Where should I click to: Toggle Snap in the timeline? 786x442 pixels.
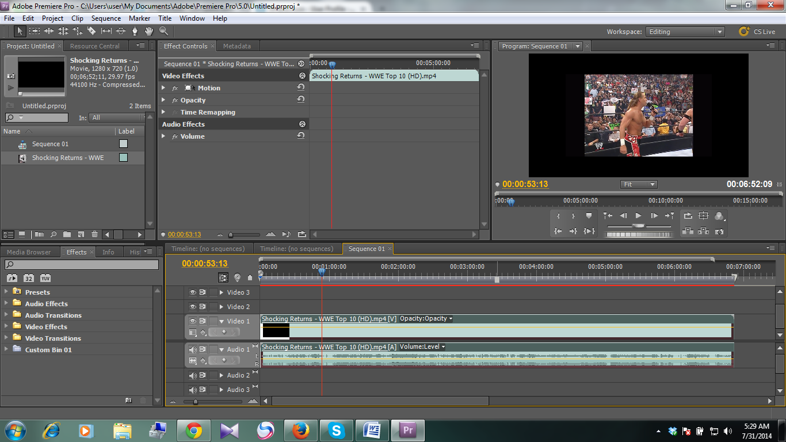click(x=223, y=277)
